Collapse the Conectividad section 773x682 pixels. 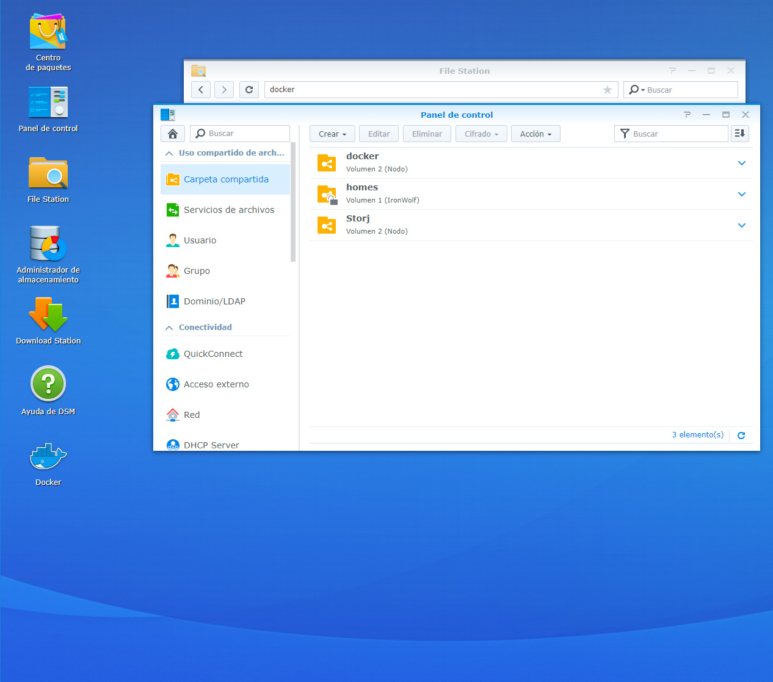click(x=169, y=328)
